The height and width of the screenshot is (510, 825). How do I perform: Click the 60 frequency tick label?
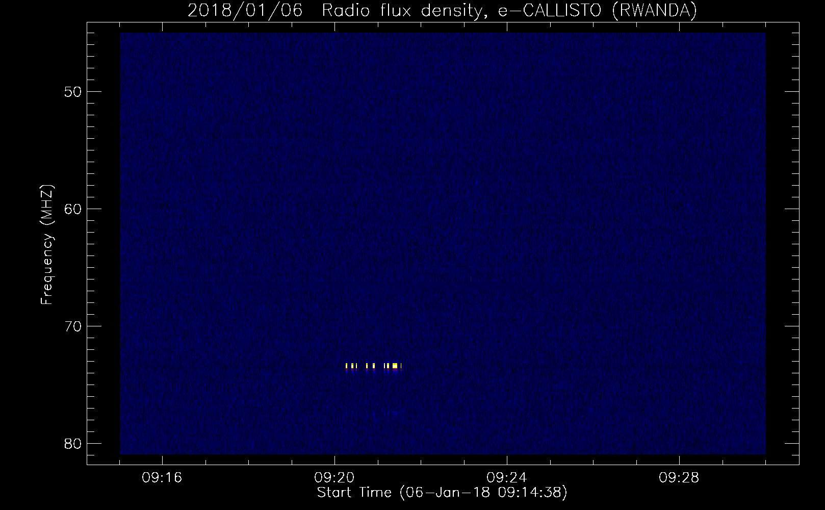(x=73, y=210)
